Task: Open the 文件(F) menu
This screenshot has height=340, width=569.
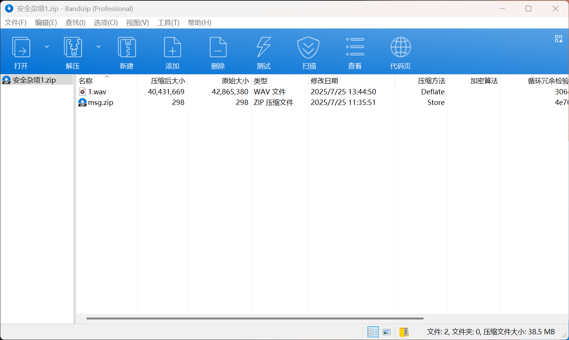Action: (x=16, y=23)
